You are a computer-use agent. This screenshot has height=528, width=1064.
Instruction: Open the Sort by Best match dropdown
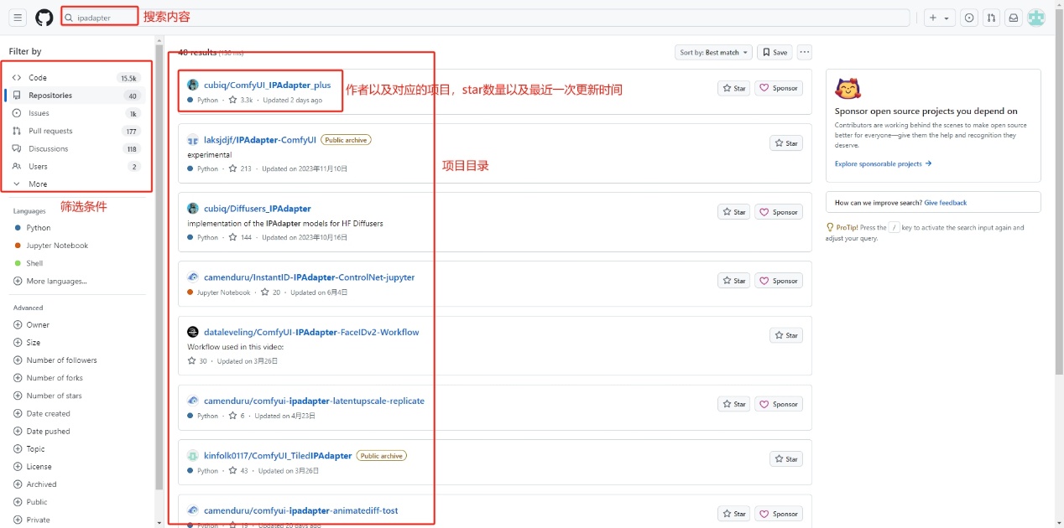click(712, 52)
